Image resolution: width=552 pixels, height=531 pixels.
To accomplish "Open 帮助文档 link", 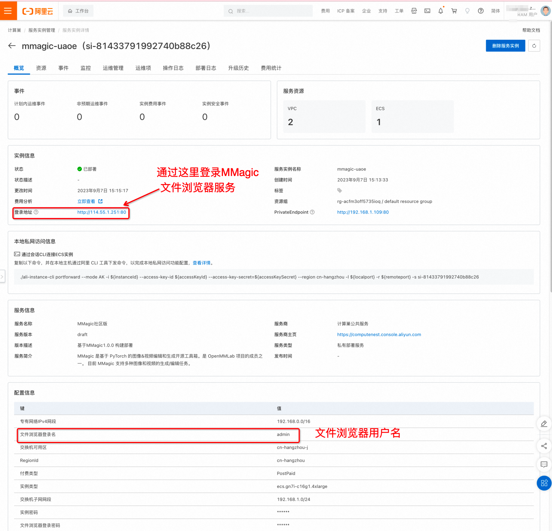I will [531, 30].
